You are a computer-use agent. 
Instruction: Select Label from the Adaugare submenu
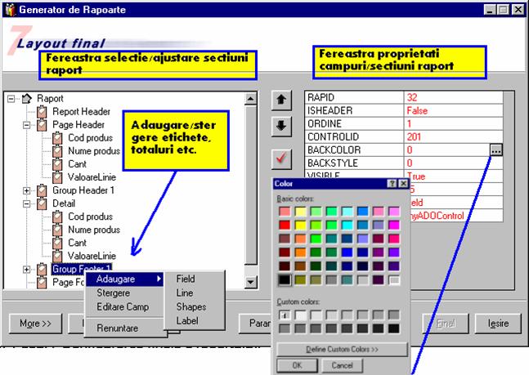tap(186, 321)
